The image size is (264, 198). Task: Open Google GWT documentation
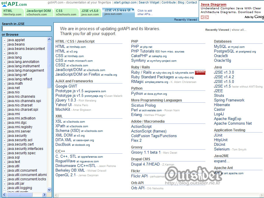(x=66, y=86)
